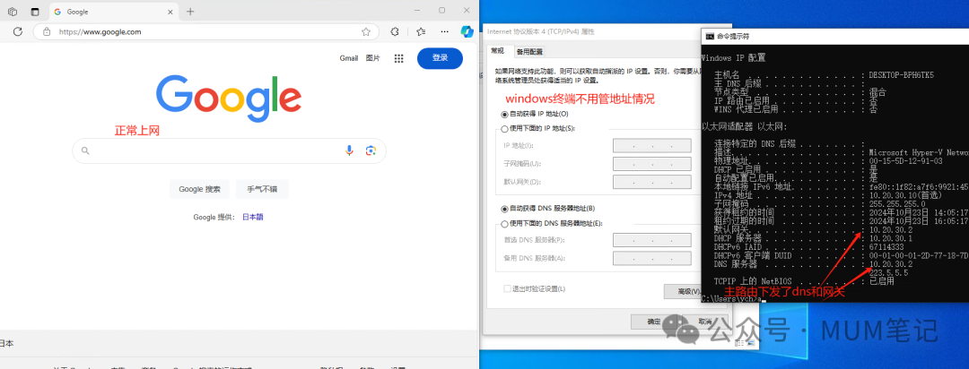The width and height of the screenshot is (969, 369).
Task: Click the Gmail link
Action: click(348, 58)
